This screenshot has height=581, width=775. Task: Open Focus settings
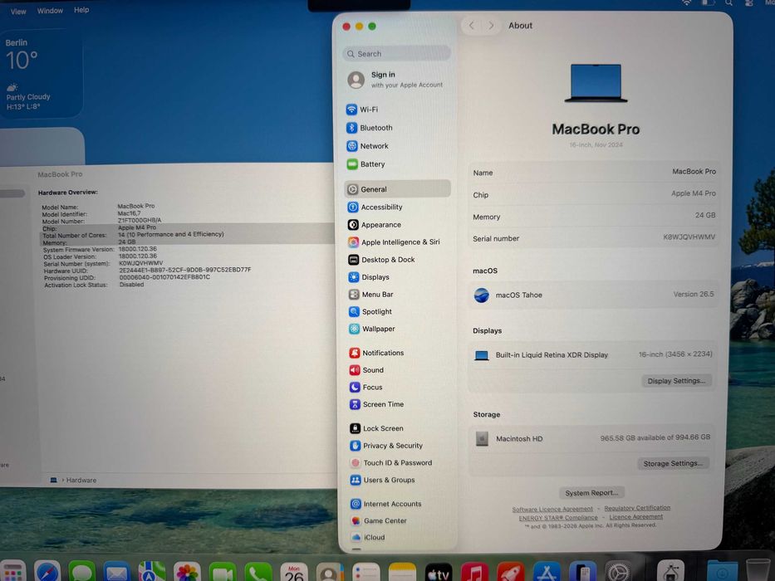click(366, 388)
